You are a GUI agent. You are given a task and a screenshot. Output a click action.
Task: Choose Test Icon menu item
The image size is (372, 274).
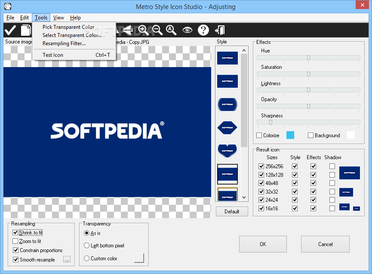click(74, 55)
